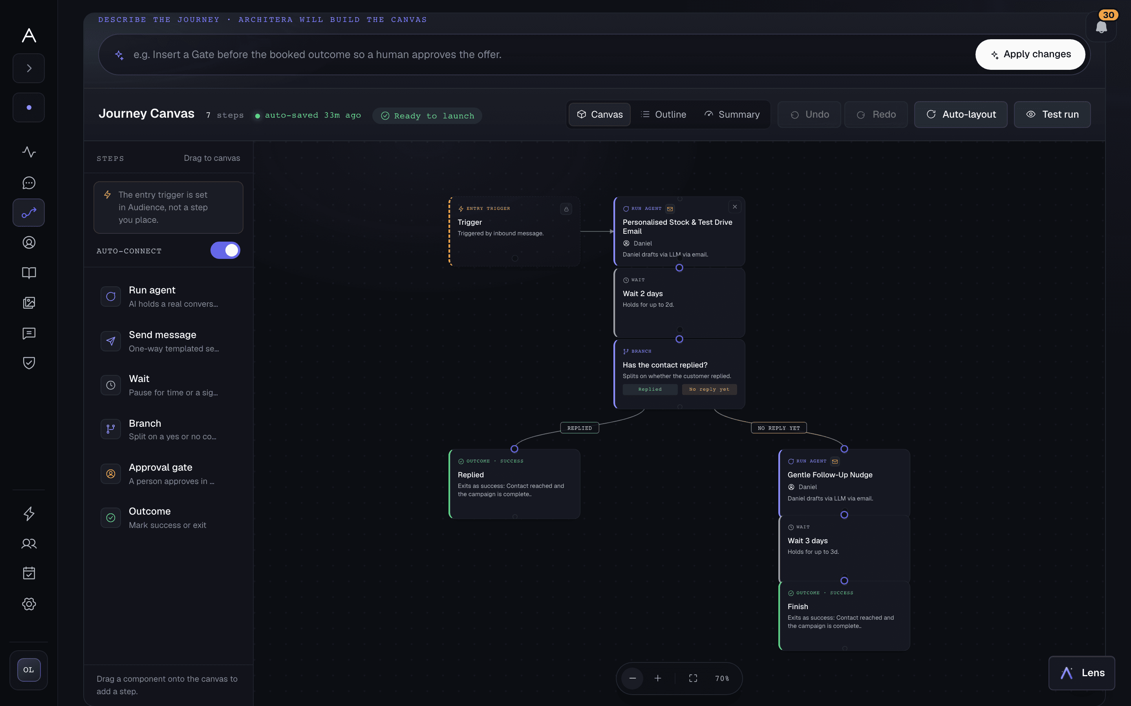
Task: Open the settings gear icon in sidebar
Action: tap(29, 604)
